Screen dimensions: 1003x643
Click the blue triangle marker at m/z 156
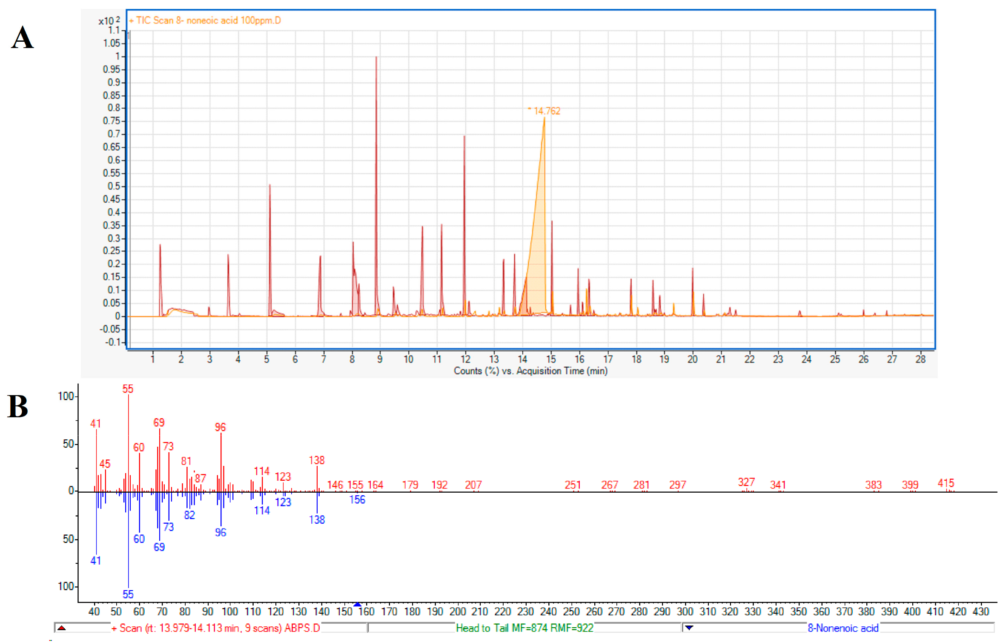[x=358, y=604]
